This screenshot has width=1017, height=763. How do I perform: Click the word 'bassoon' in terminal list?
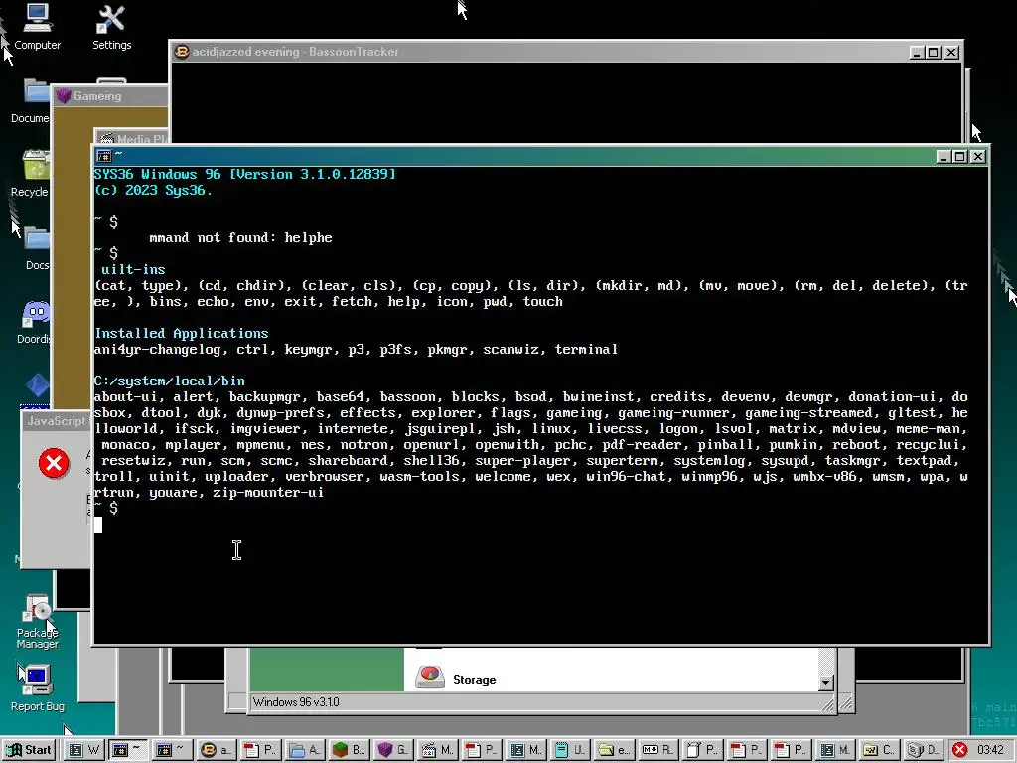point(407,397)
